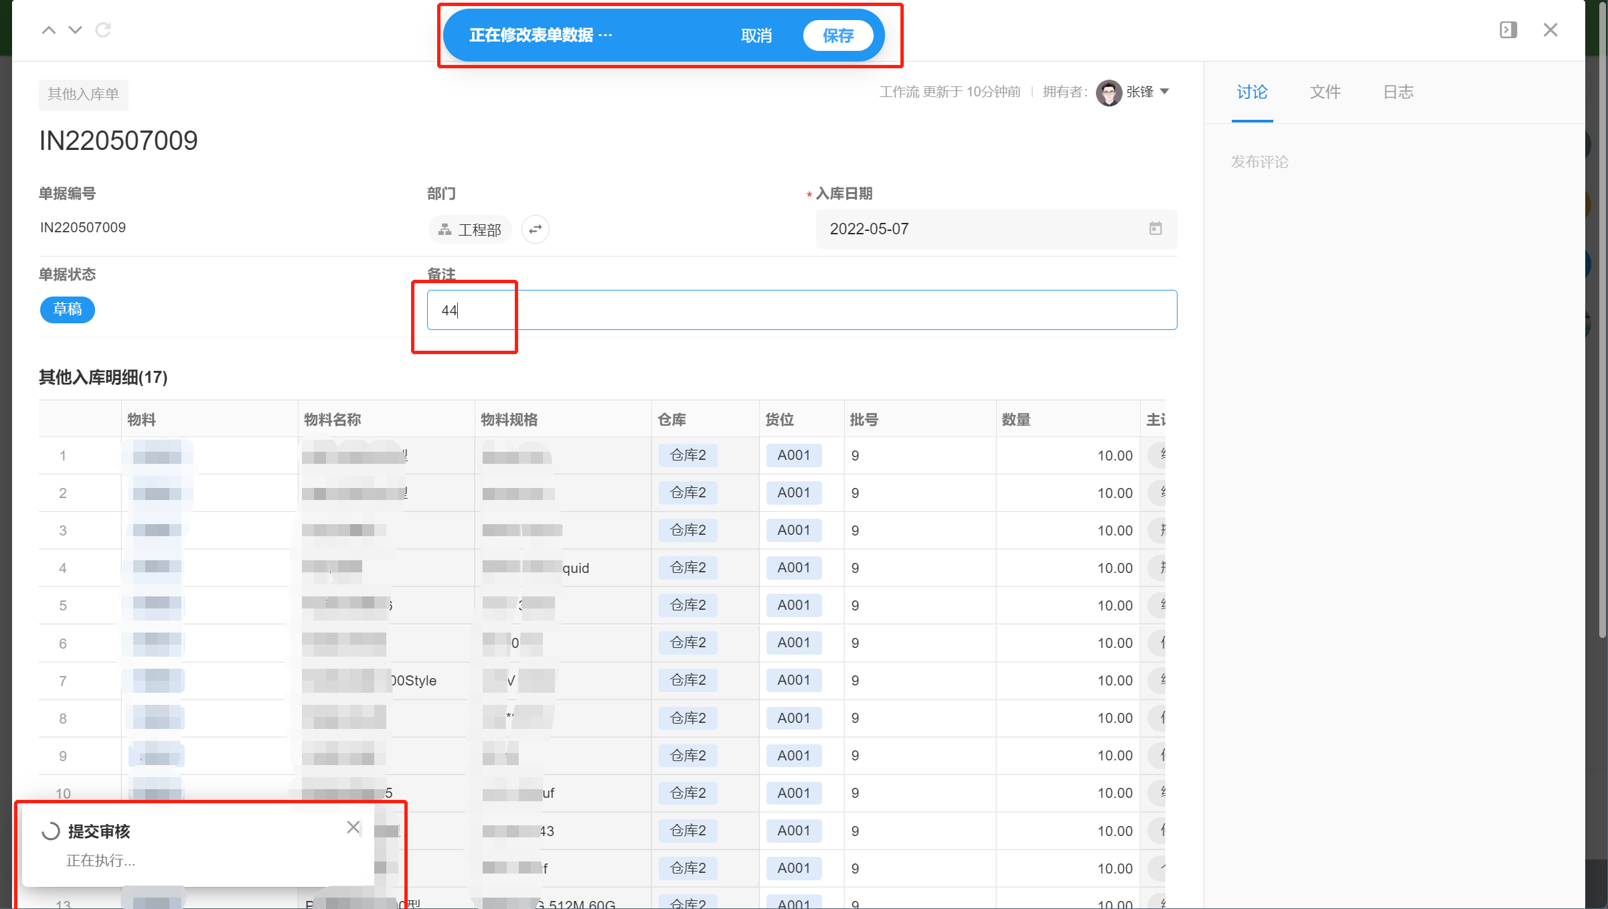Click 保存 to save form

click(x=837, y=35)
